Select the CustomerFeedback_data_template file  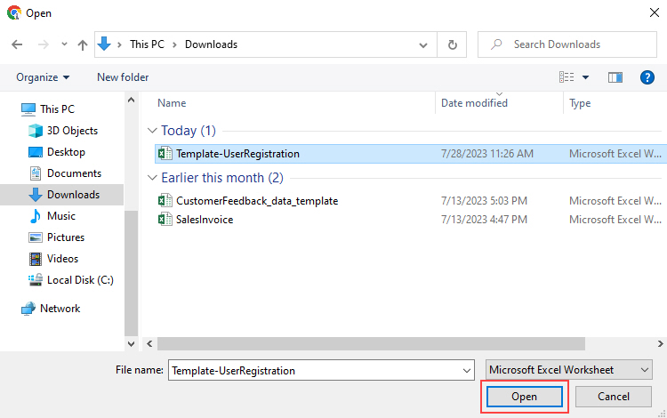click(x=257, y=201)
